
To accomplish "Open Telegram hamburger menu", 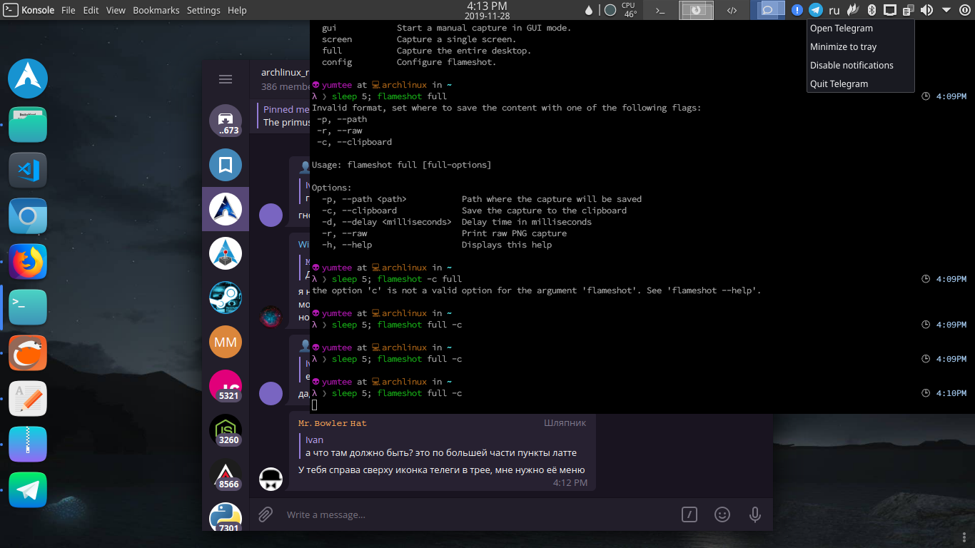I will pos(226,79).
